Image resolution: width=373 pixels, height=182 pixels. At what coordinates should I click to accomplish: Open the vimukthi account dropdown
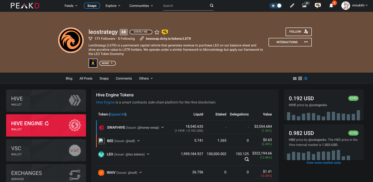[x=360, y=6]
